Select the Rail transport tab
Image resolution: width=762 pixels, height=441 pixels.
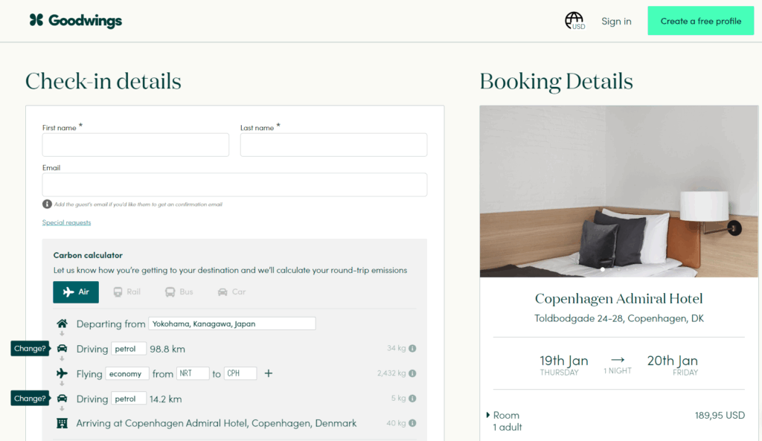127,292
